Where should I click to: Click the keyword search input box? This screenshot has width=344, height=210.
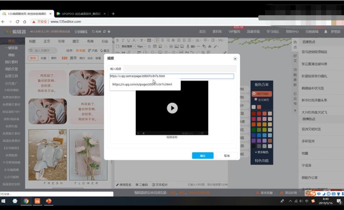pos(42,50)
